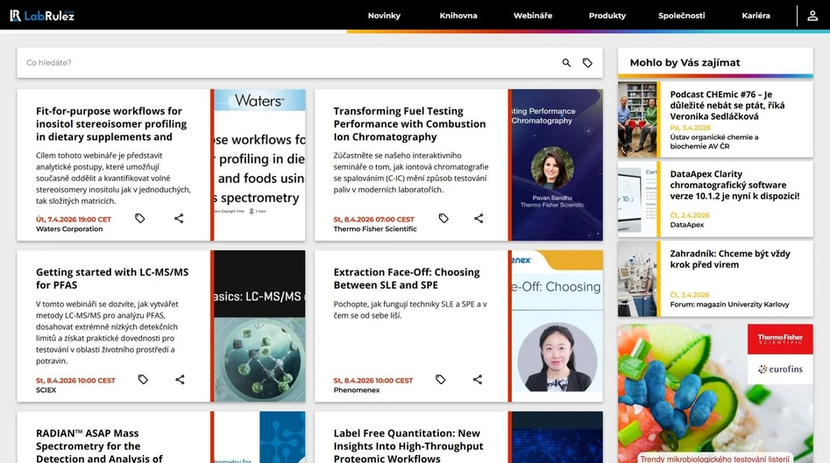
Task: Switch to the Webináře section
Action: click(x=533, y=16)
